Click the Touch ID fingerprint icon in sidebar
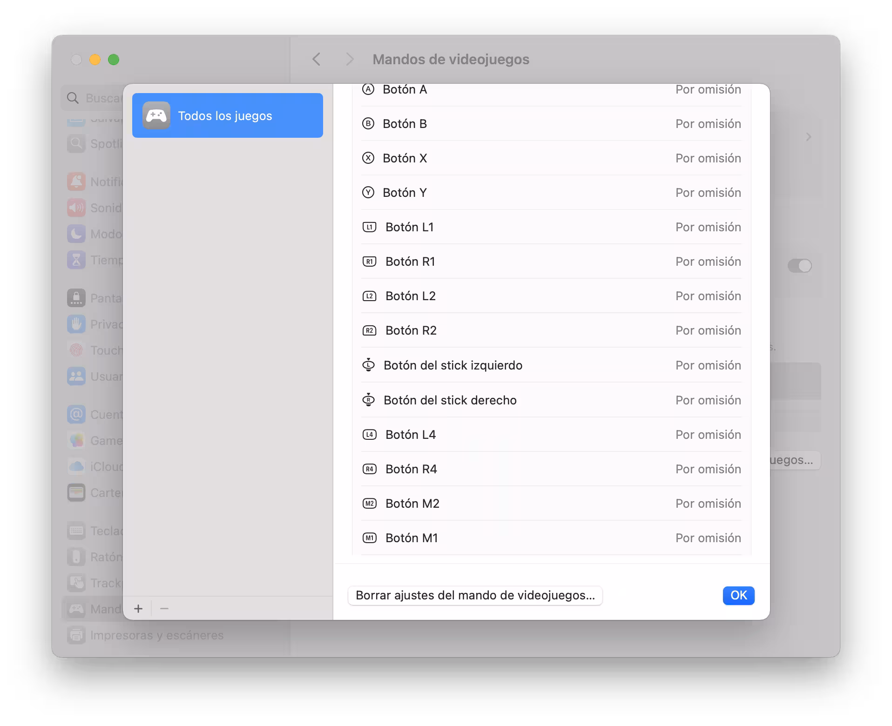Viewport: 892px width, 726px height. (x=76, y=350)
